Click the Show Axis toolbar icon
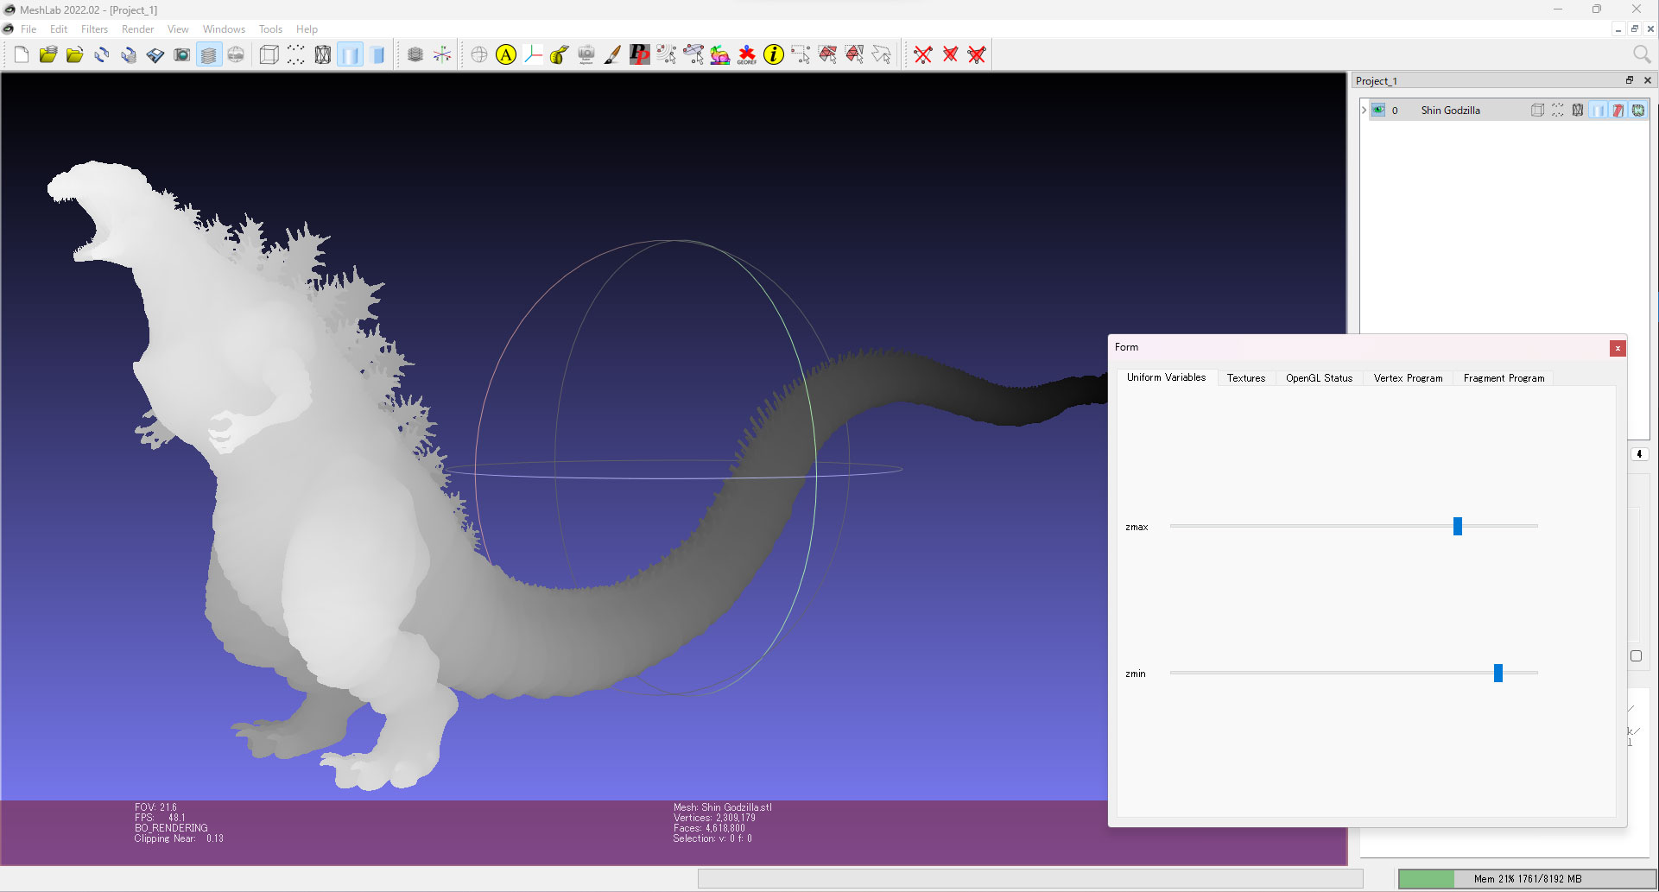Viewport: 1659px width, 892px height. pyautogui.click(x=442, y=55)
